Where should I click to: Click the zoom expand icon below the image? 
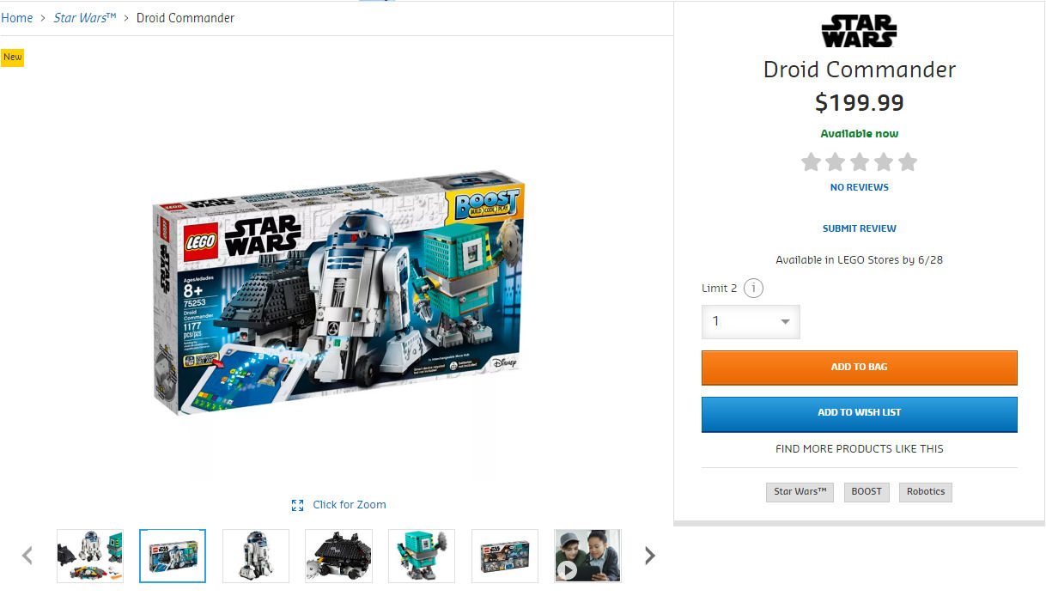click(x=297, y=505)
